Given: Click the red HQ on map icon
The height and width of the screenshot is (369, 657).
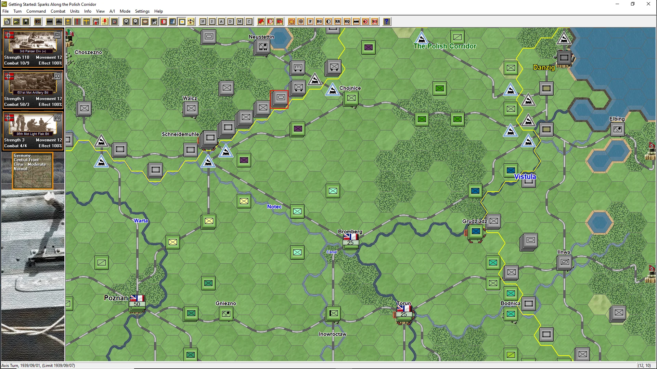Looking at the screenshot, I should click(x=280, y=22).
